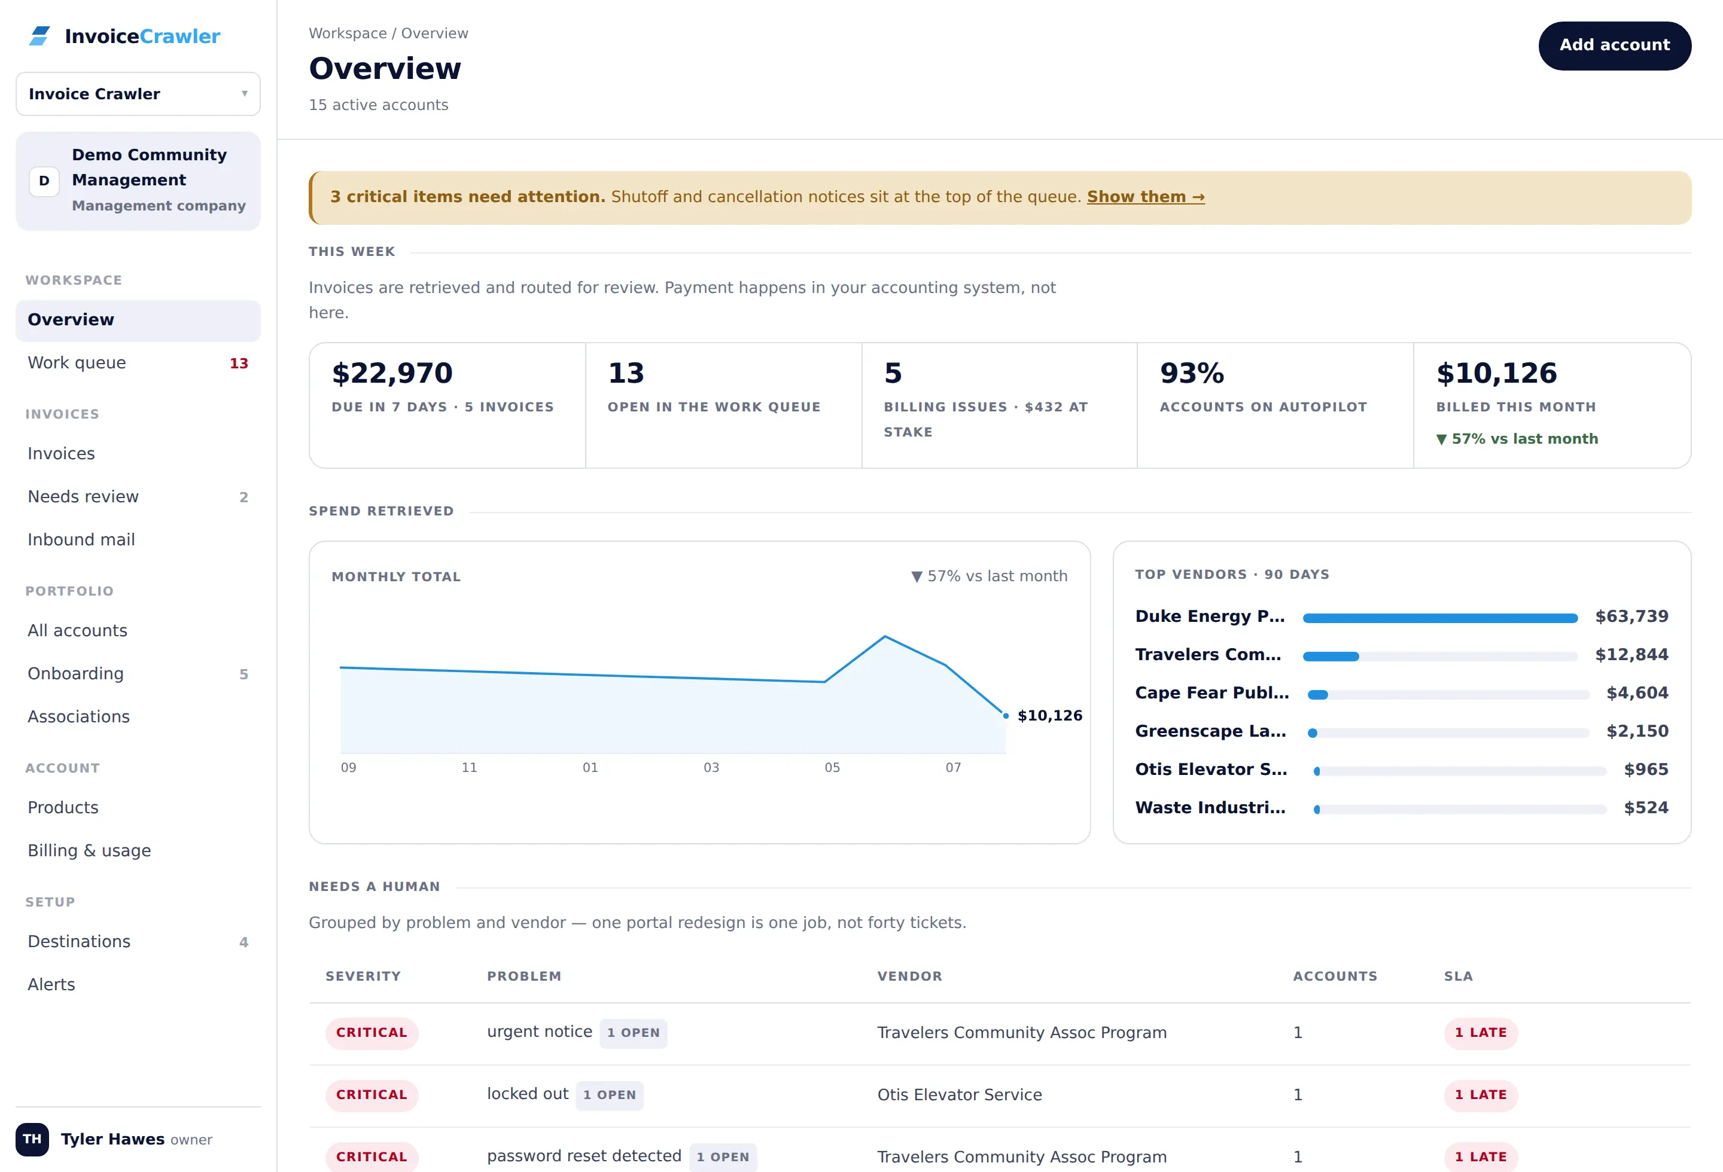Click the 93% accounts on autopilot card

(x=1275, y=405)
